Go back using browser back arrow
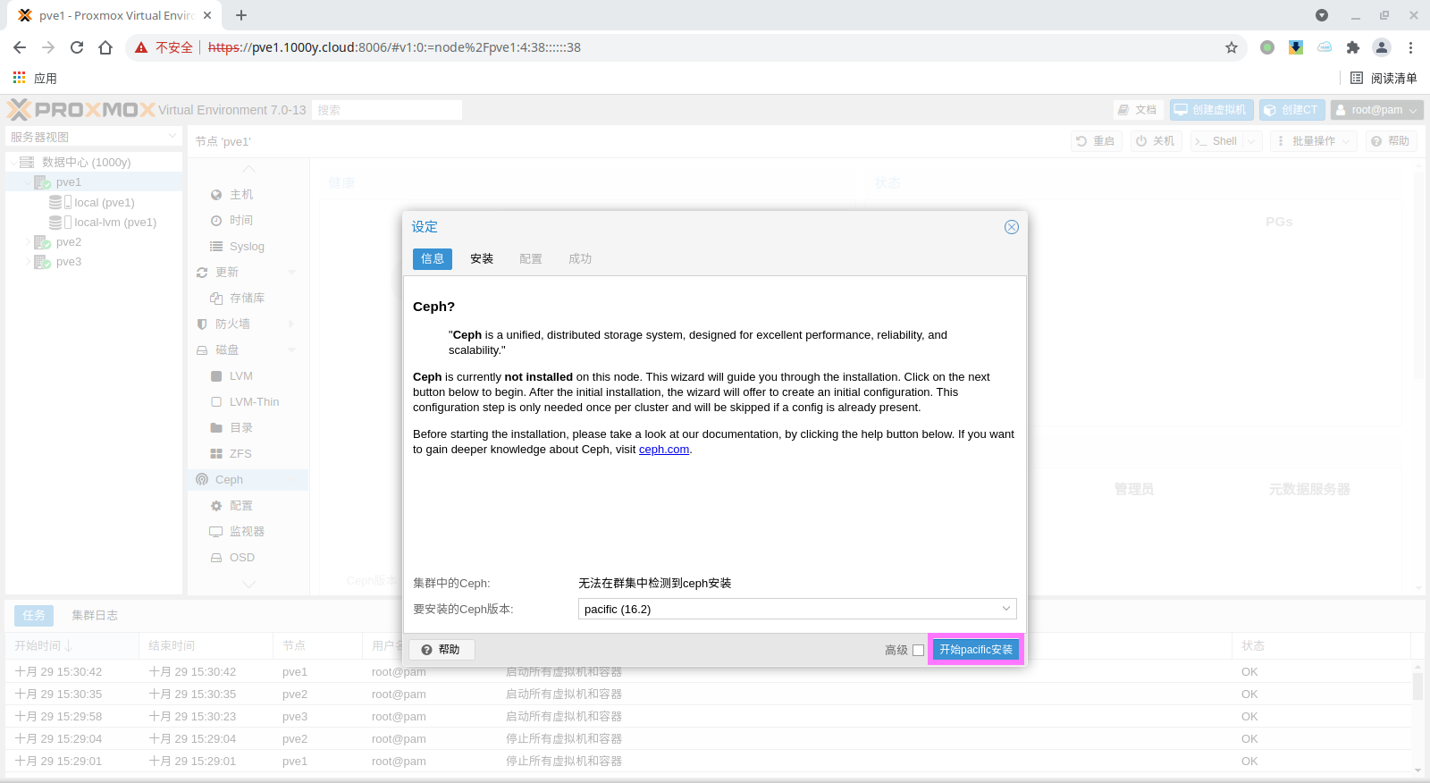The width and height of the screenshot is (1430, 783). [x=20, y=47]
